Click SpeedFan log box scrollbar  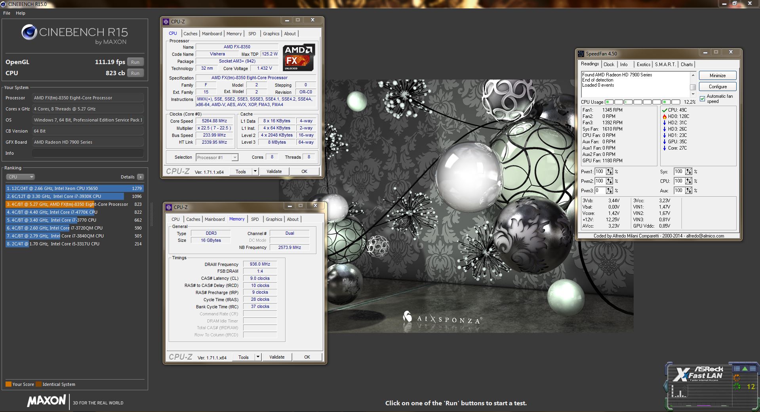(x=693, y=84)
